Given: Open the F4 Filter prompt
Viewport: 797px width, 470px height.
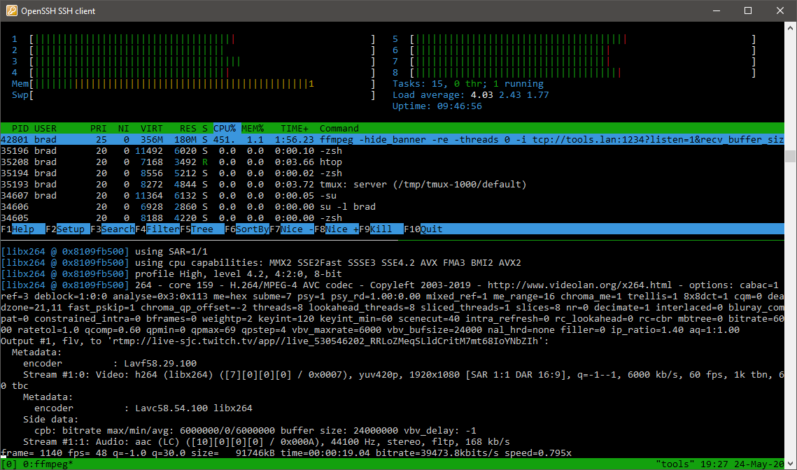Looking at the screenshot, I should [x=162, y=229].
